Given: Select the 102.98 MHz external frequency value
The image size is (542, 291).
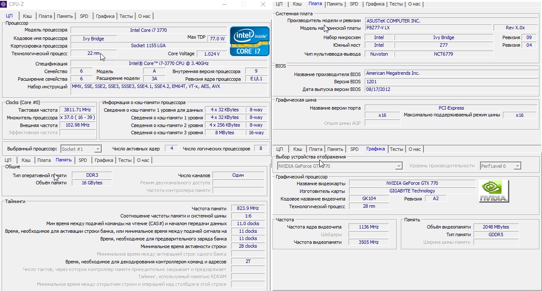Looking at the screenshot, I should [78, 125].
